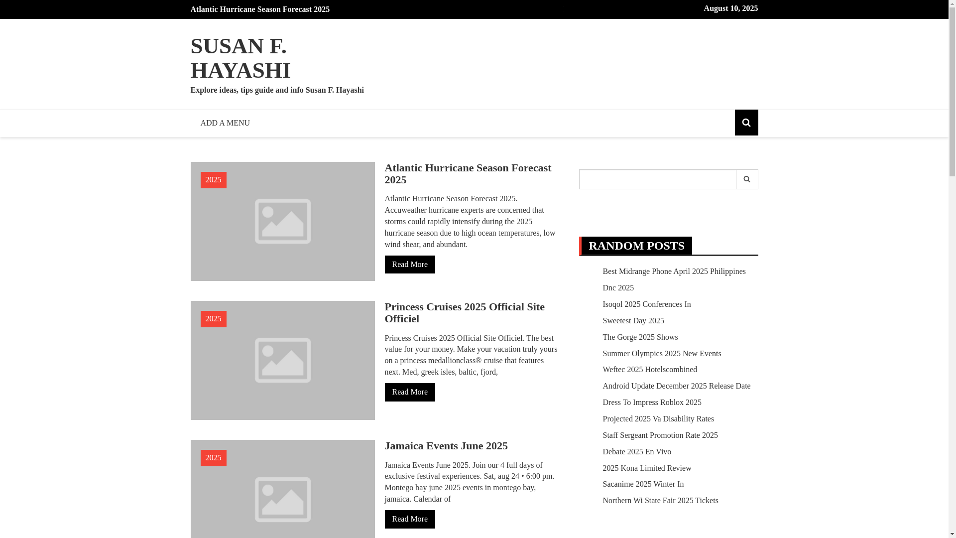Open the Princess Cruises post thumbnail image

[x=282, y=360]
